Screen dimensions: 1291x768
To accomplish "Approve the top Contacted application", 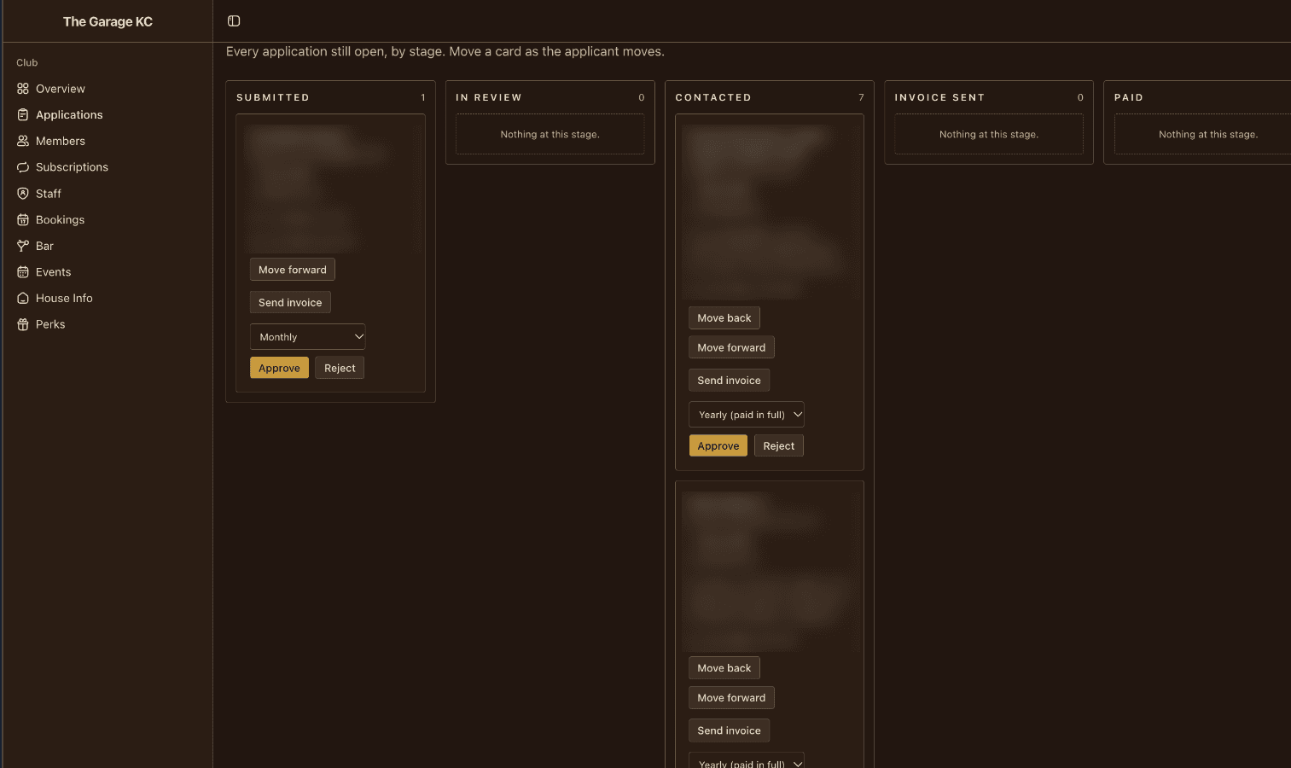I will 718,445.
